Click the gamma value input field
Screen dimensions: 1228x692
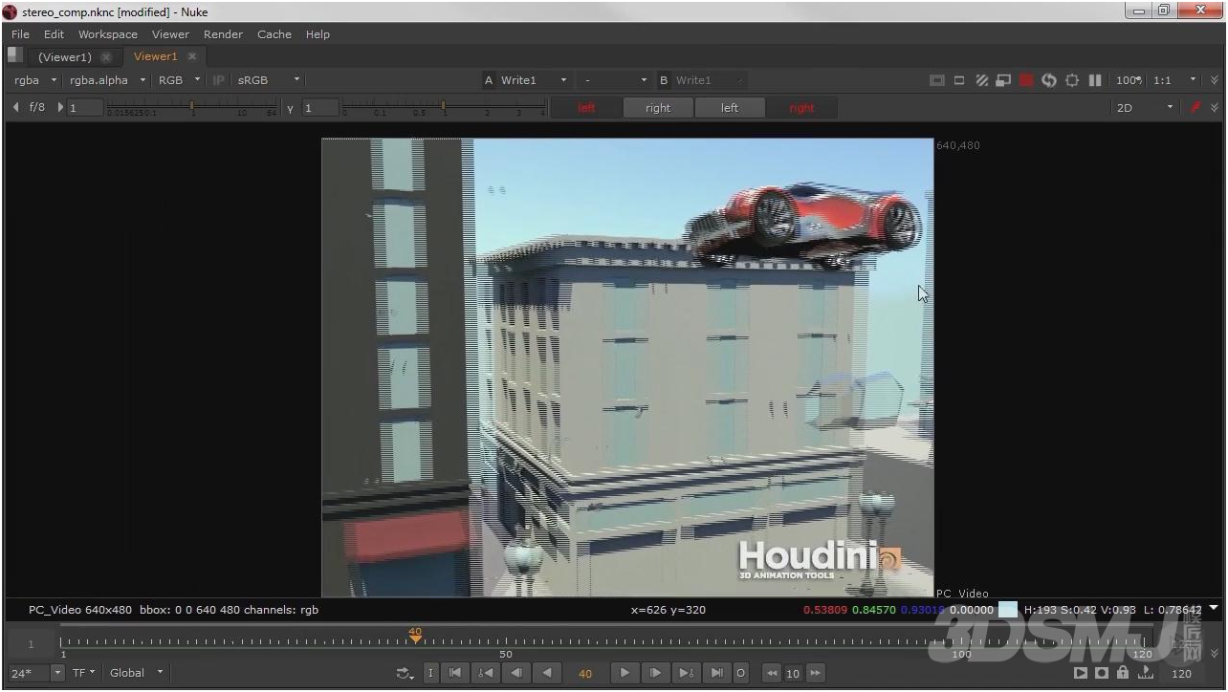319,108
